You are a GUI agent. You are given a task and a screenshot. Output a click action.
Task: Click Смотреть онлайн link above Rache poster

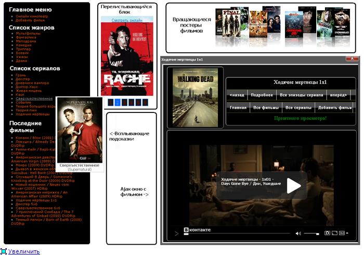click(127, 20)
